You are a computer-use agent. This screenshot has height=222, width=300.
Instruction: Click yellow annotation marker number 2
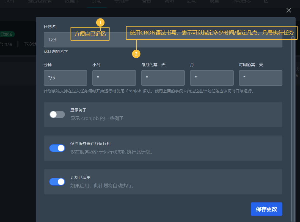coord(136,54)
